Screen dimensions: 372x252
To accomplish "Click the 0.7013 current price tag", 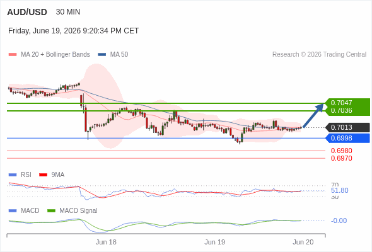I will pyautogui.click(x=347, y=127).
